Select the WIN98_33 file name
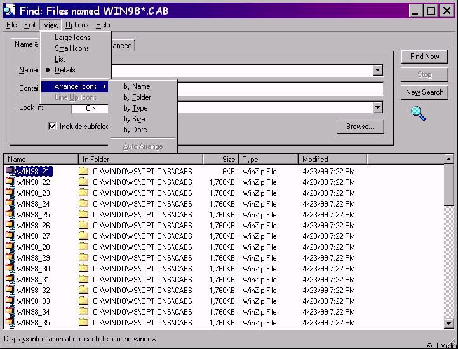The height and width of the screenshot is (349, 458). (x=33, y=301)
